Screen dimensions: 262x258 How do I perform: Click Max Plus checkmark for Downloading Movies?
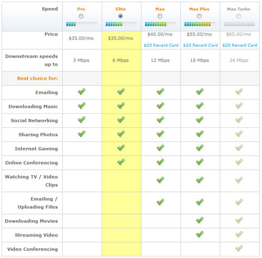pyautogui.click(x=200, y=220)
